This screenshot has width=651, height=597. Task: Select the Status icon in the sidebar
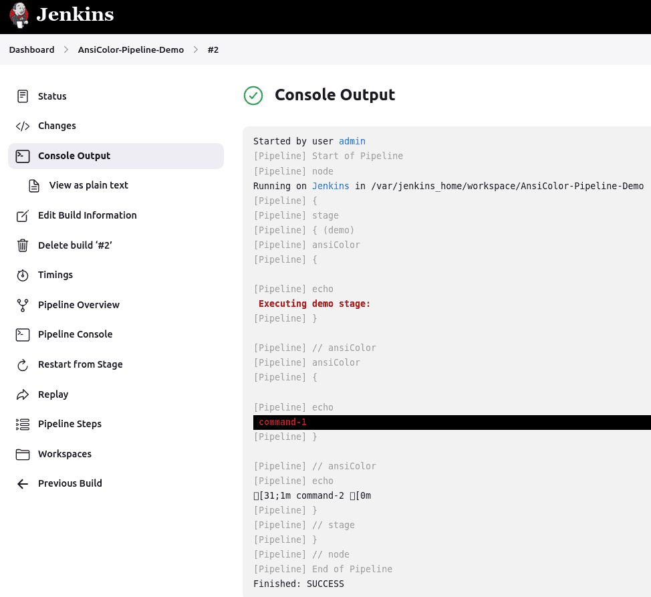point(22,96)
